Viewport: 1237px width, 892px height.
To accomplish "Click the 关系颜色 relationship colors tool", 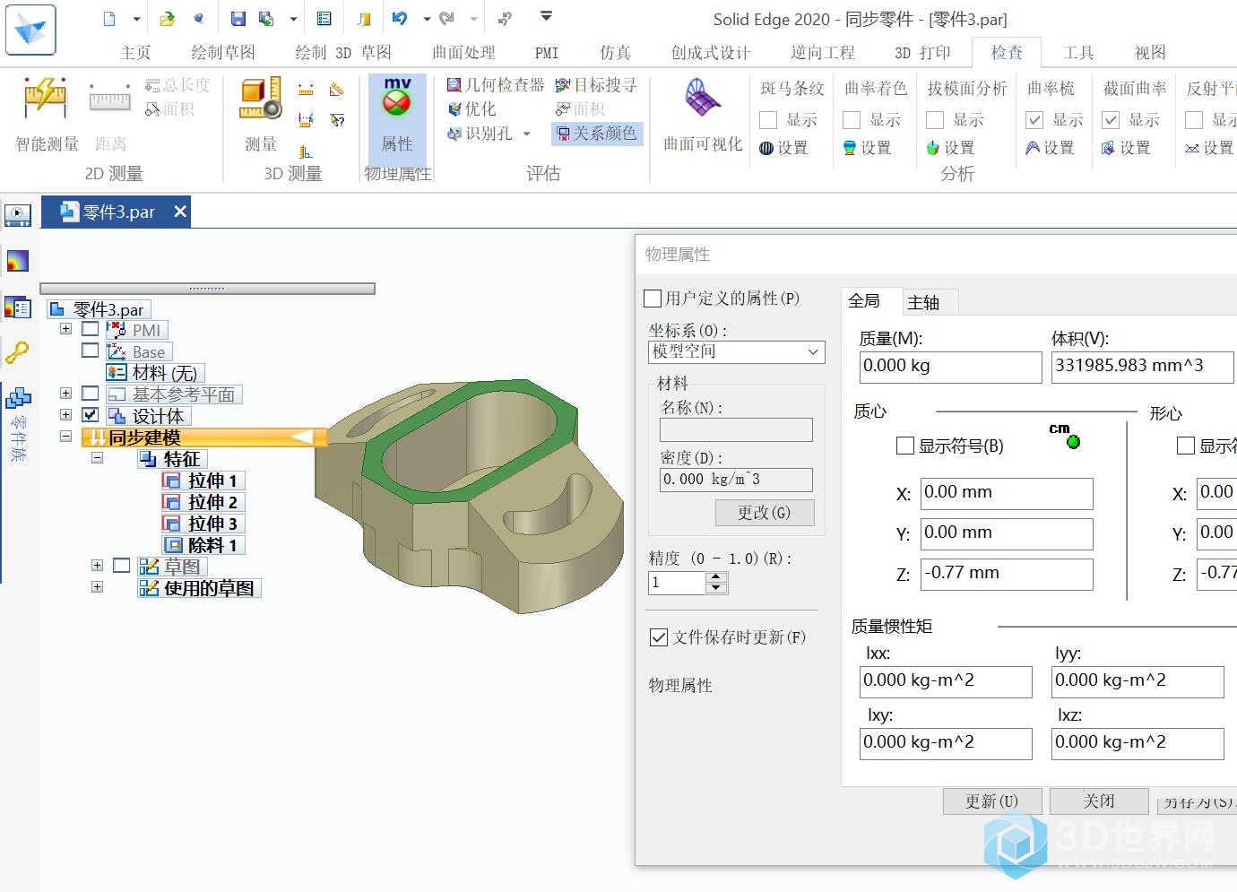I will pos(596,134).
